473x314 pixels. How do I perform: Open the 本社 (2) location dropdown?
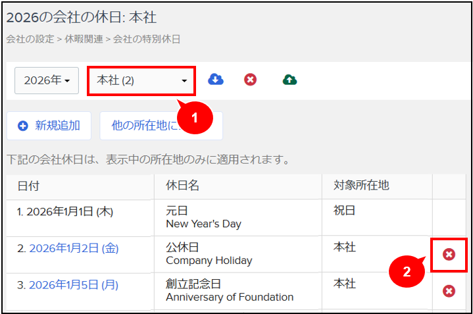pyautogui.click(x=141, y=80)
